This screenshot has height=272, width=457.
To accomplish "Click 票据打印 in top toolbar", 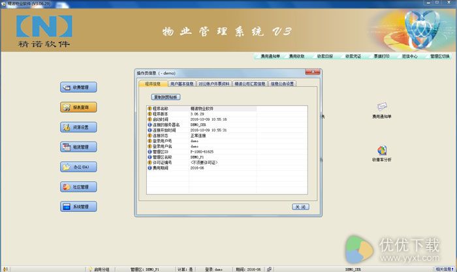I will (x=381, y=56).
